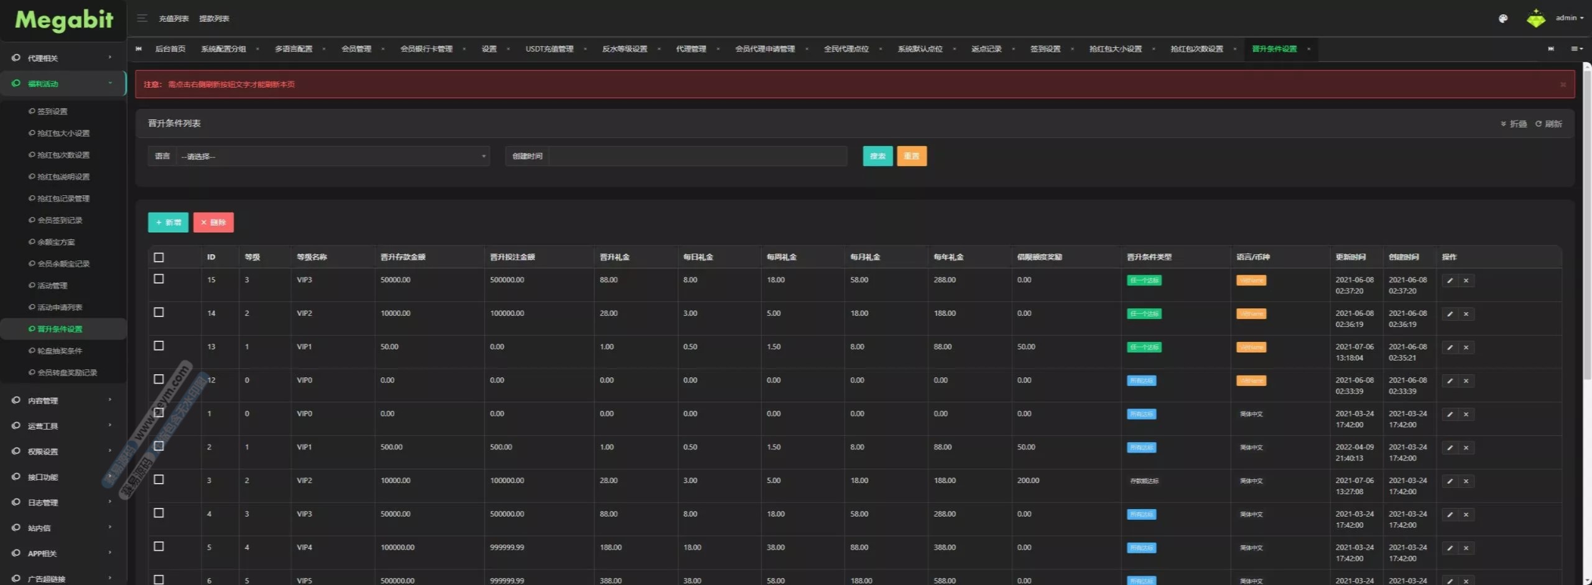Select the checkbox for row ID 13
The image size is (1592, 585).
tap(159, 346)
